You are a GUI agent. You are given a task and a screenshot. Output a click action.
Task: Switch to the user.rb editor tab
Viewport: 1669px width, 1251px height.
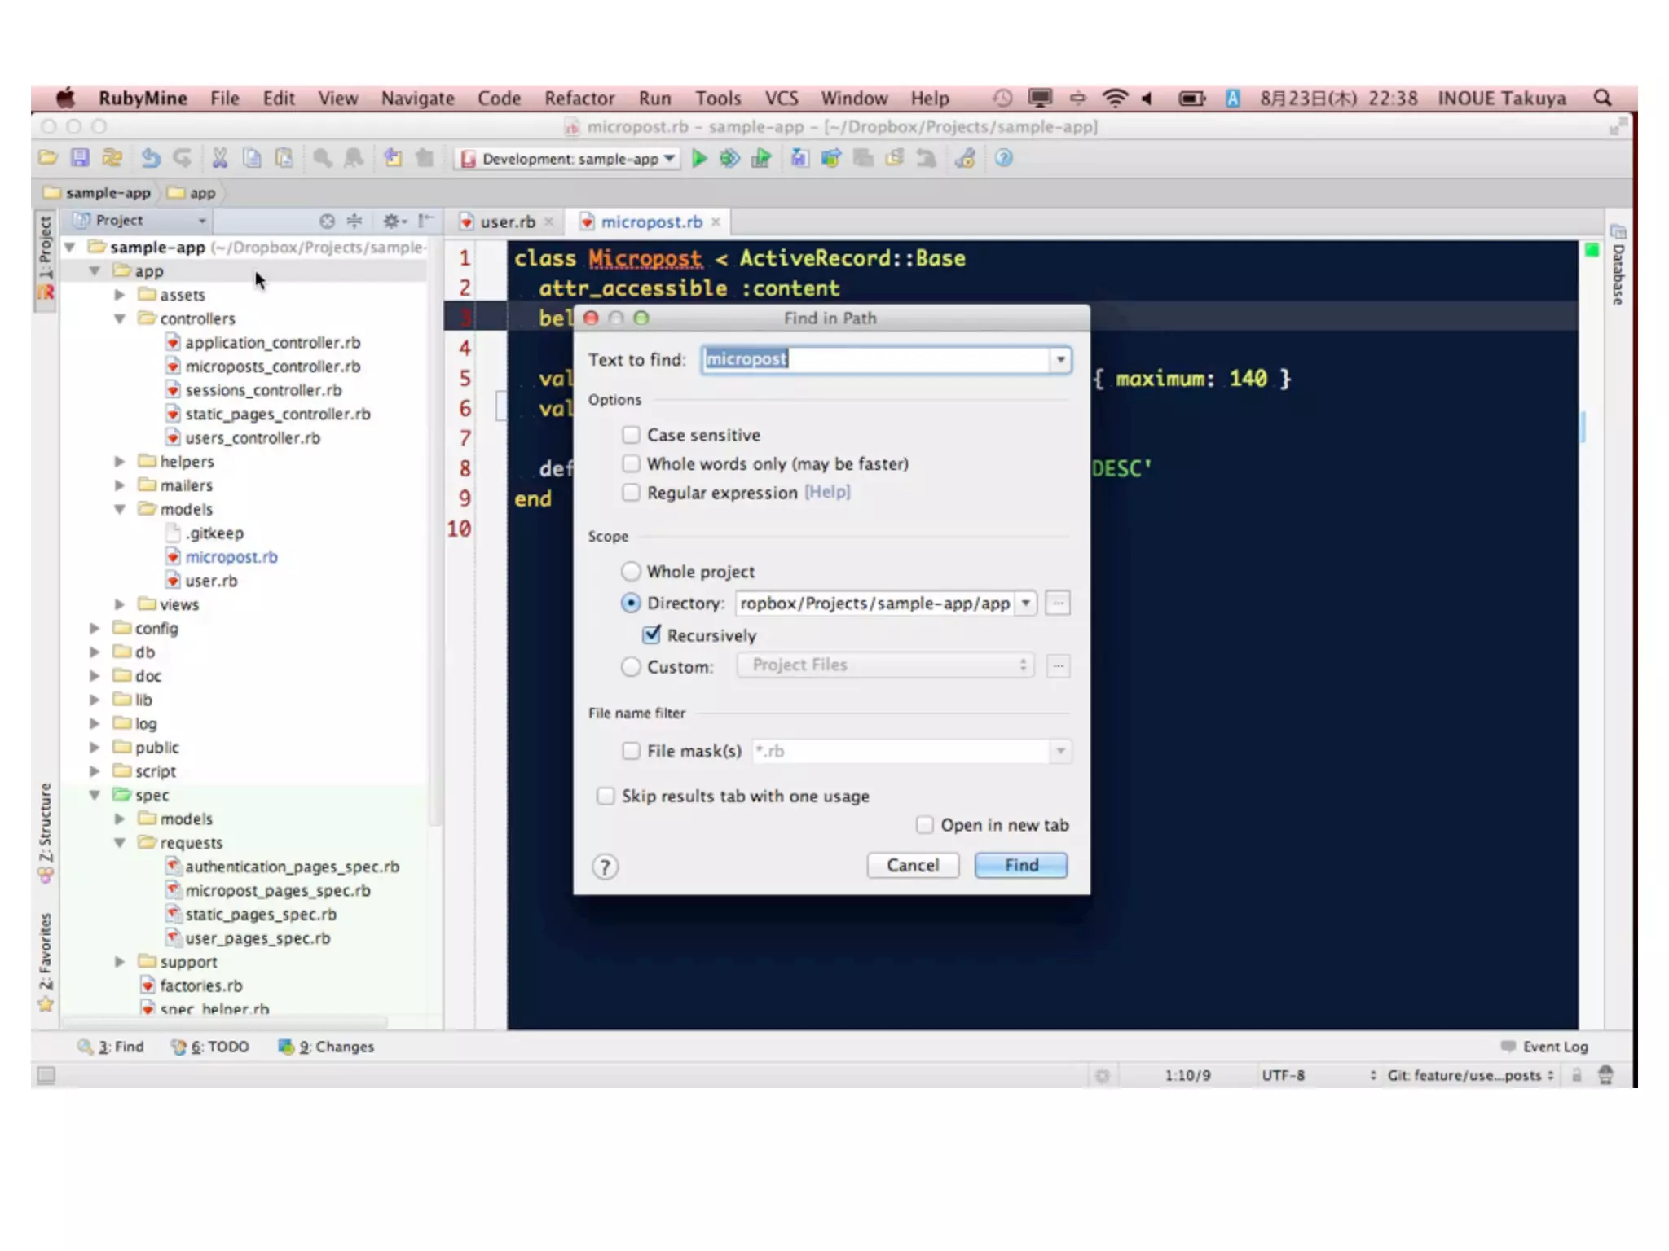point(507,222)
